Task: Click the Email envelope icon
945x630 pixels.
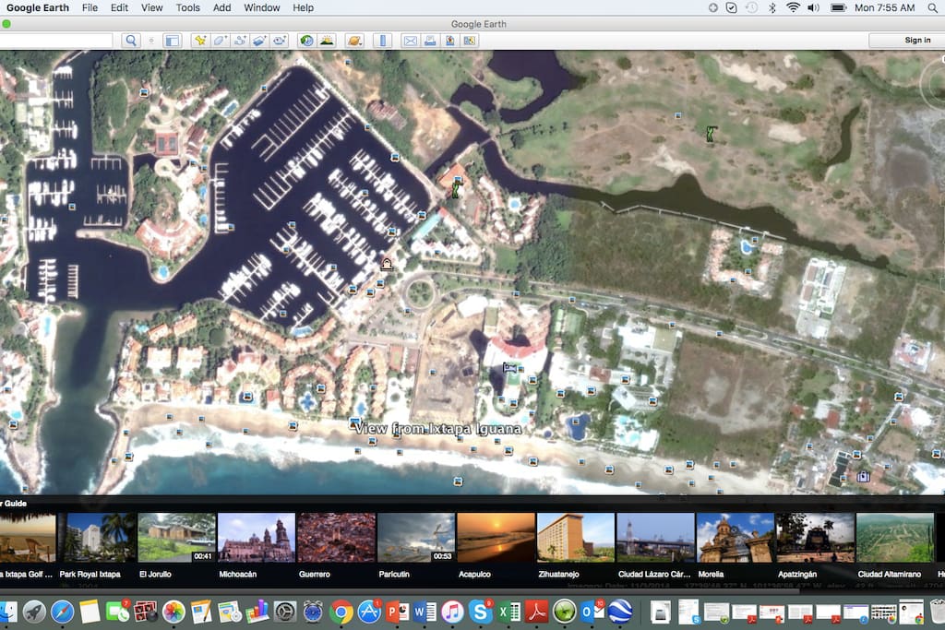Action: (411, 41)
